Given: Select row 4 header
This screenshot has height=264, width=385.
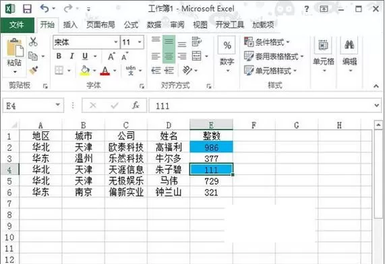Looking at the screenshot, I should point(9,170).
